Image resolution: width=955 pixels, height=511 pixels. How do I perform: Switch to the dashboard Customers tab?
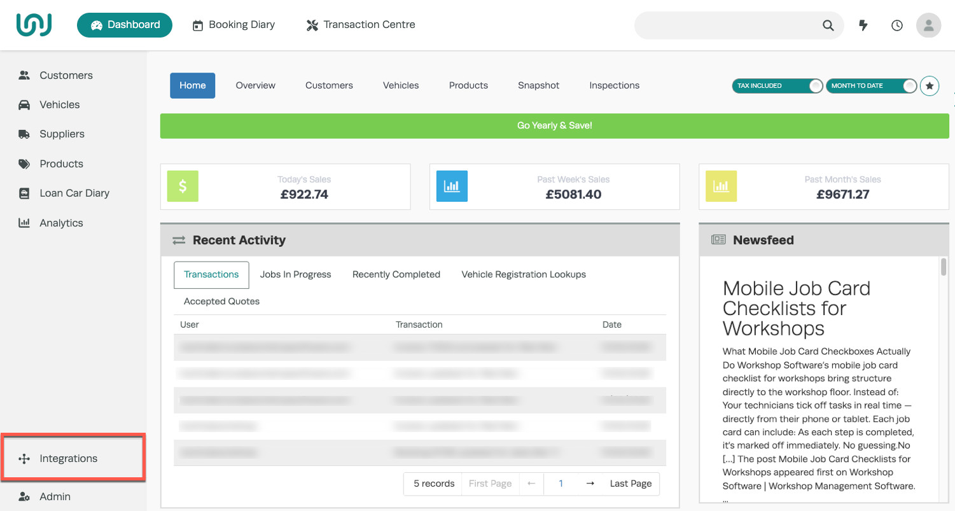point(329,85)
